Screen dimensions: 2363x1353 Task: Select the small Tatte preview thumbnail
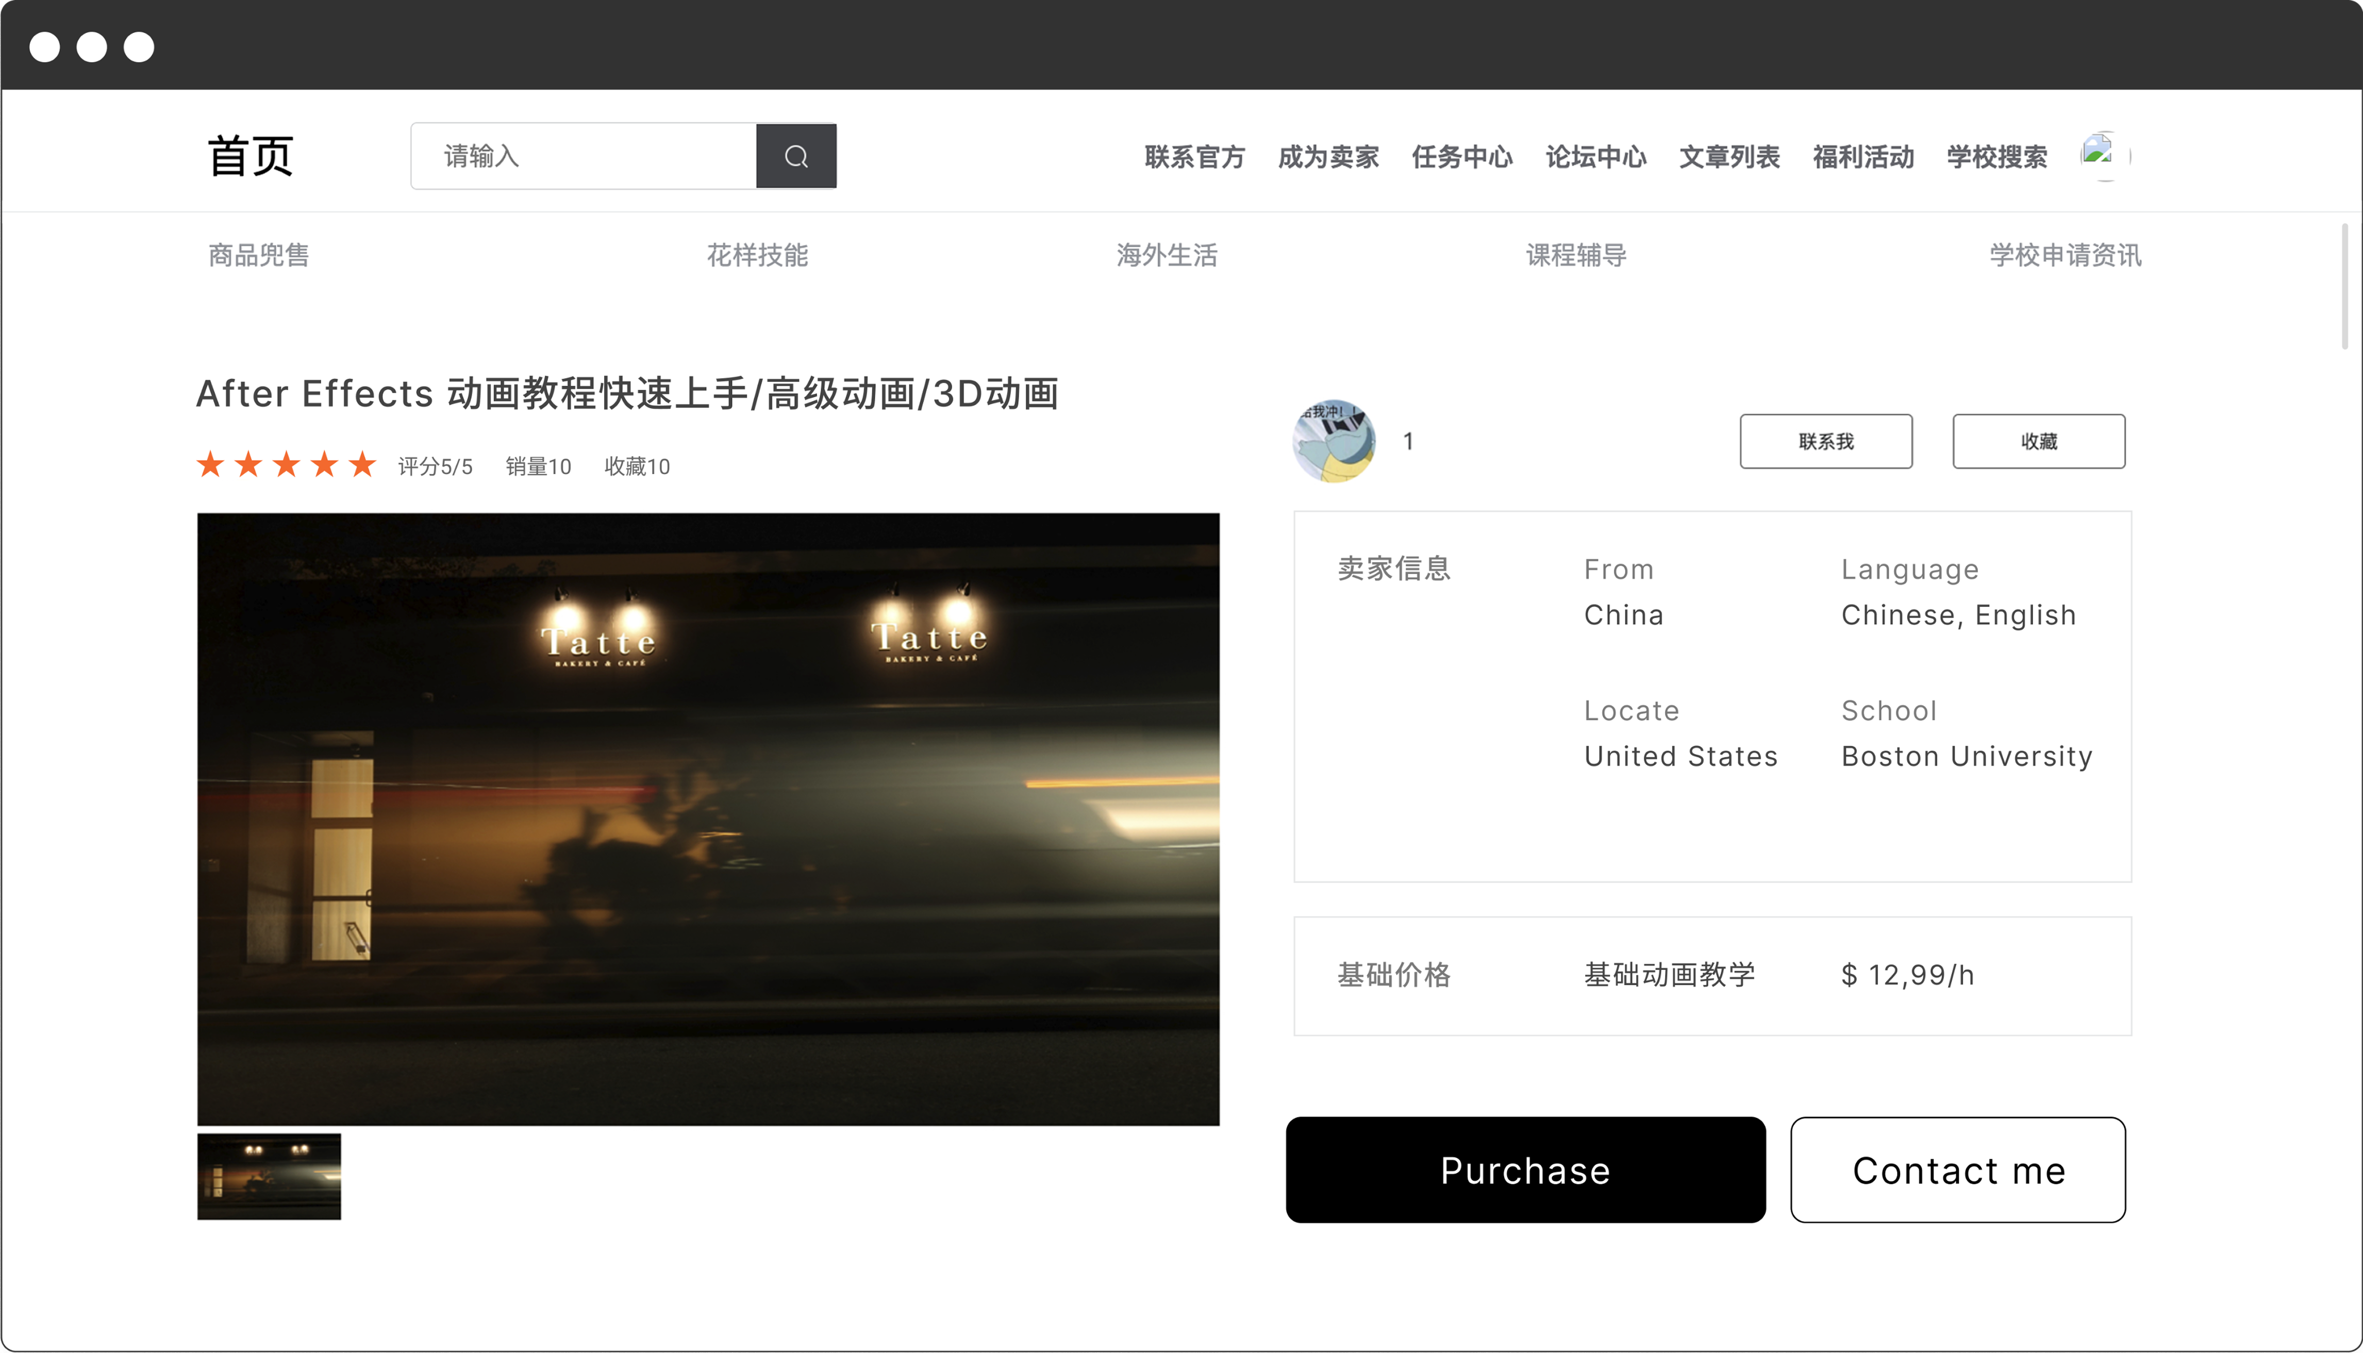[270, 1176]
